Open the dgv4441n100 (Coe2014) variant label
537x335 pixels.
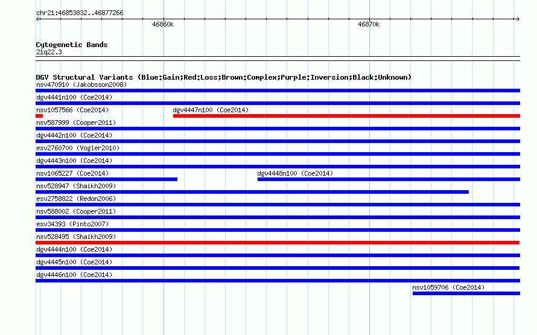(x=74, y=97)
